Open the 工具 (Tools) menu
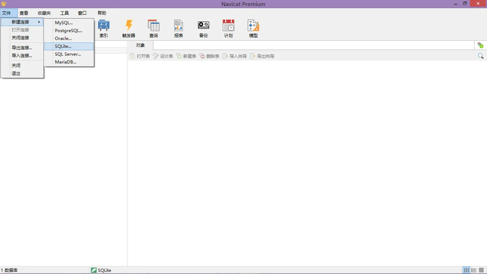 65,13
